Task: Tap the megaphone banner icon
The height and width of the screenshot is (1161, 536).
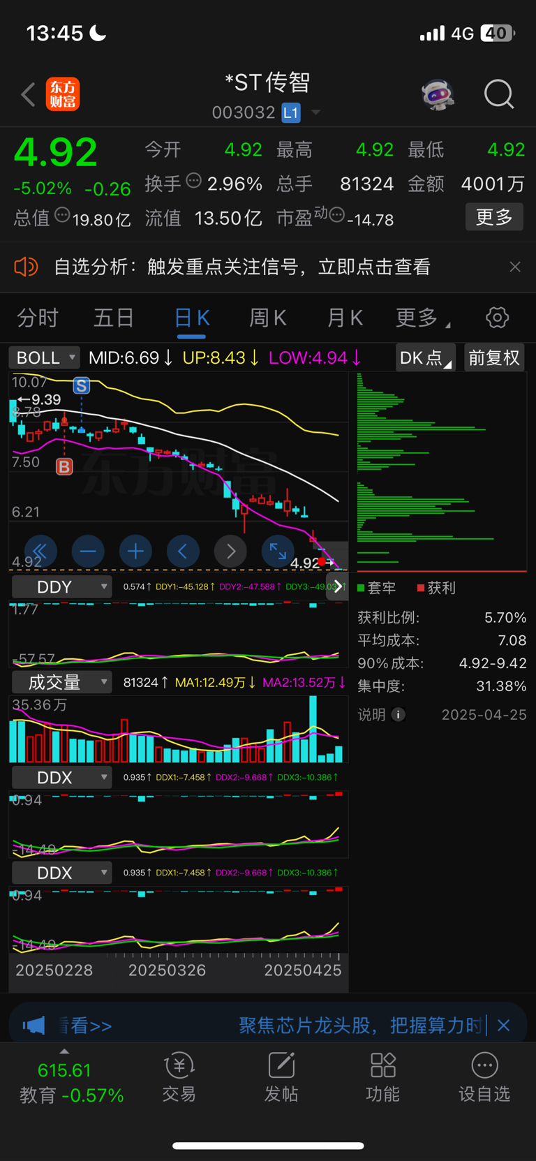Action: (33, 1025)
